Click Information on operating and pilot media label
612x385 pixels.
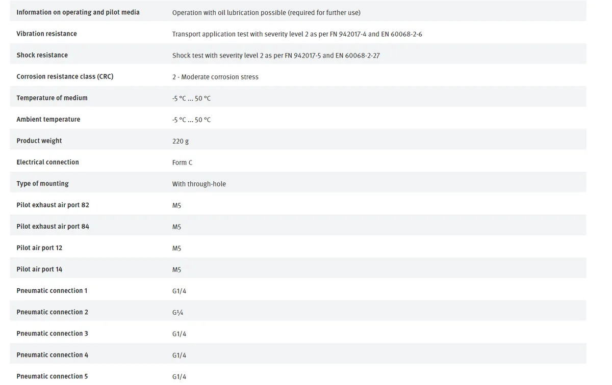[x=78, y=12]
